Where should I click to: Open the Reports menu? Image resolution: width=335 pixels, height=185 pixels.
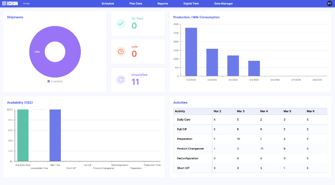pos(163,3)
